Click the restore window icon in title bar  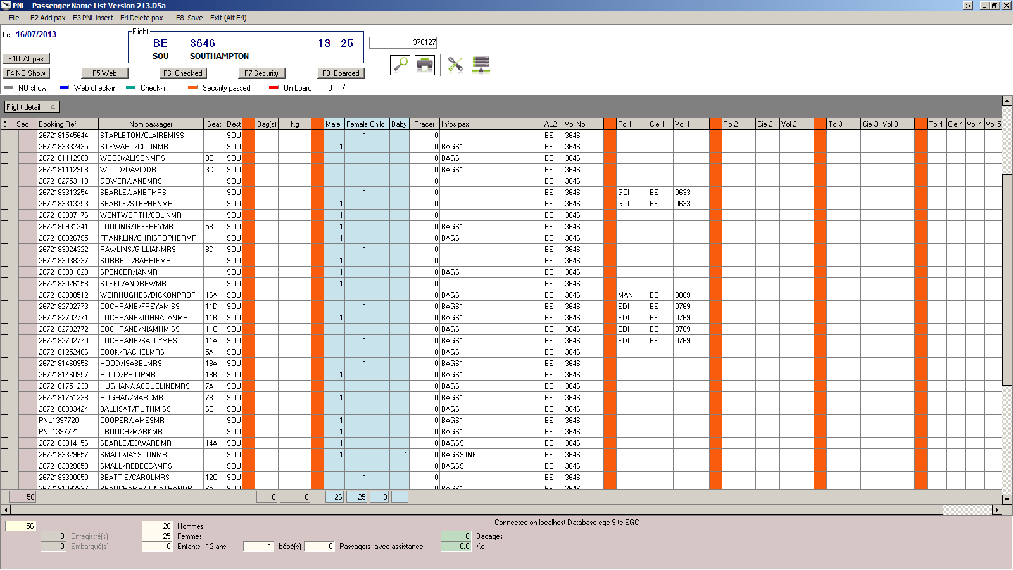995,6
